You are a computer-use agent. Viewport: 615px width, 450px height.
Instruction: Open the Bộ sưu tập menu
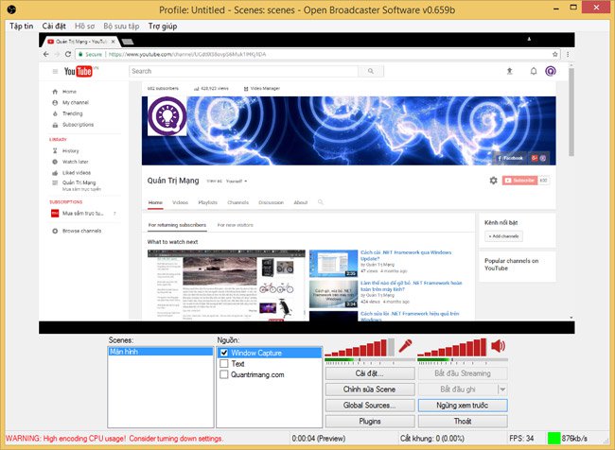(x=121, y=26)
